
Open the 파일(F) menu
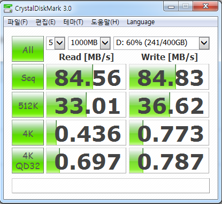coord(18,22)
